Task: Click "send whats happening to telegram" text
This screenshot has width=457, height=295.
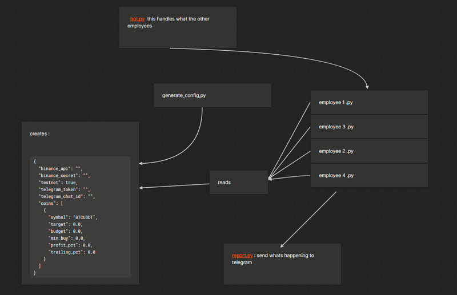Action: point(284,256)
